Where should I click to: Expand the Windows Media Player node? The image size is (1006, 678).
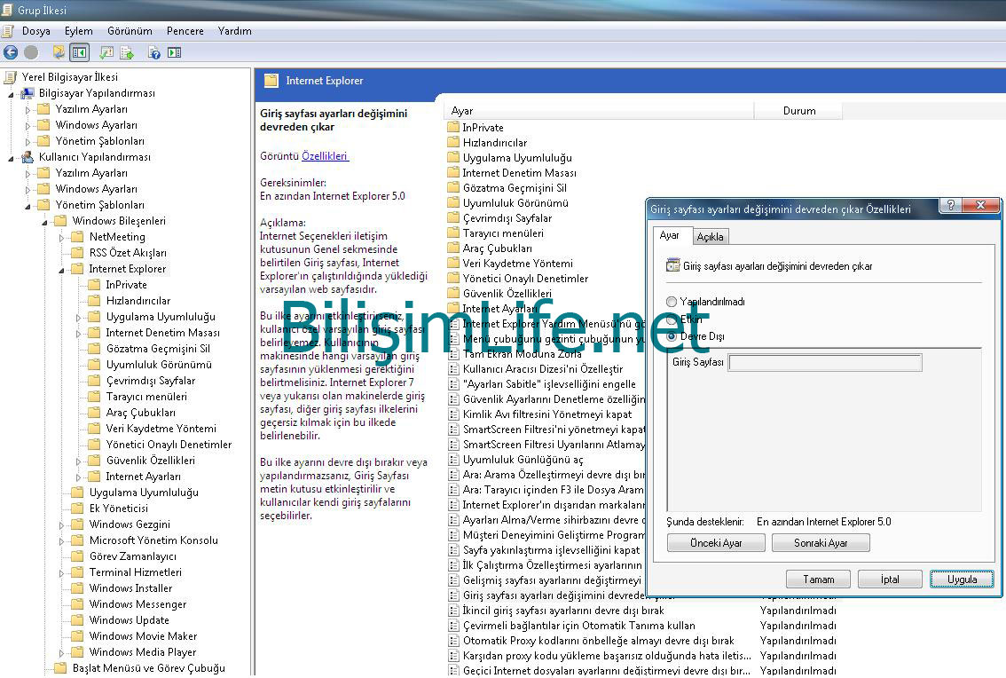click(61, 653)
